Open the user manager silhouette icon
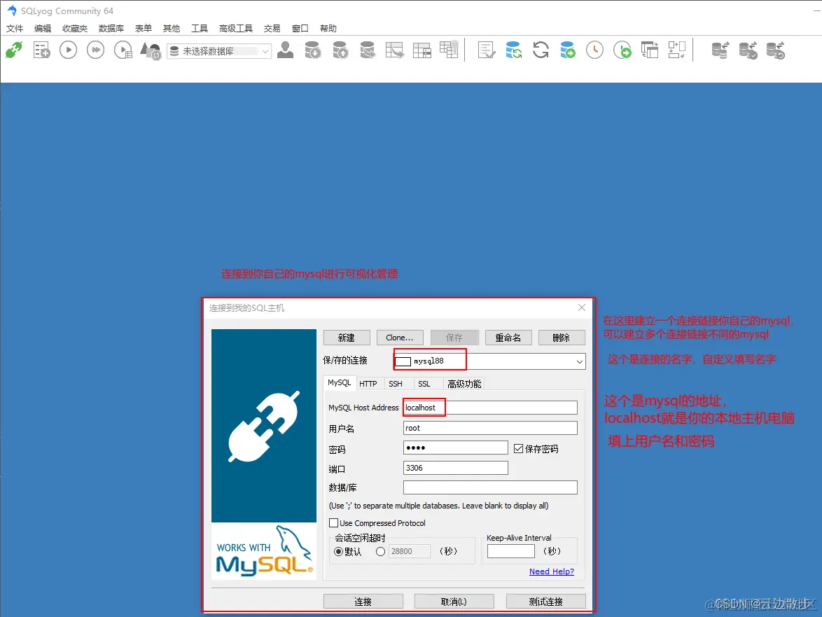This screenshot has width=822, height=617. 285,50
